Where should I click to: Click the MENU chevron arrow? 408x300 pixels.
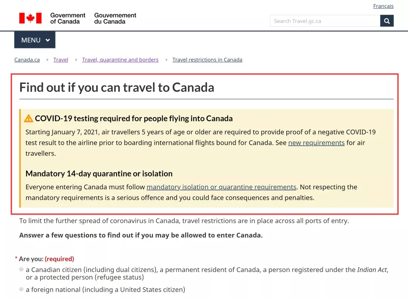48,40
